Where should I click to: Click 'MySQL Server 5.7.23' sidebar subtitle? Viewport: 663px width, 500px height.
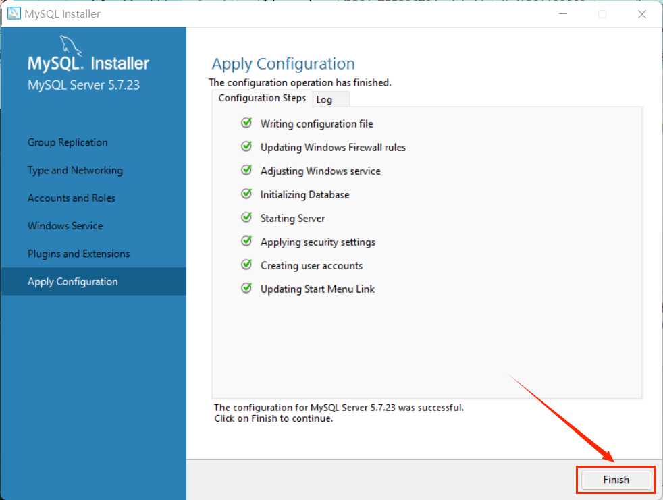(84, 85)
